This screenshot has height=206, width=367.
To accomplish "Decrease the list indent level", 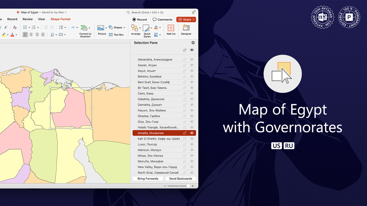I will [46, 27].
